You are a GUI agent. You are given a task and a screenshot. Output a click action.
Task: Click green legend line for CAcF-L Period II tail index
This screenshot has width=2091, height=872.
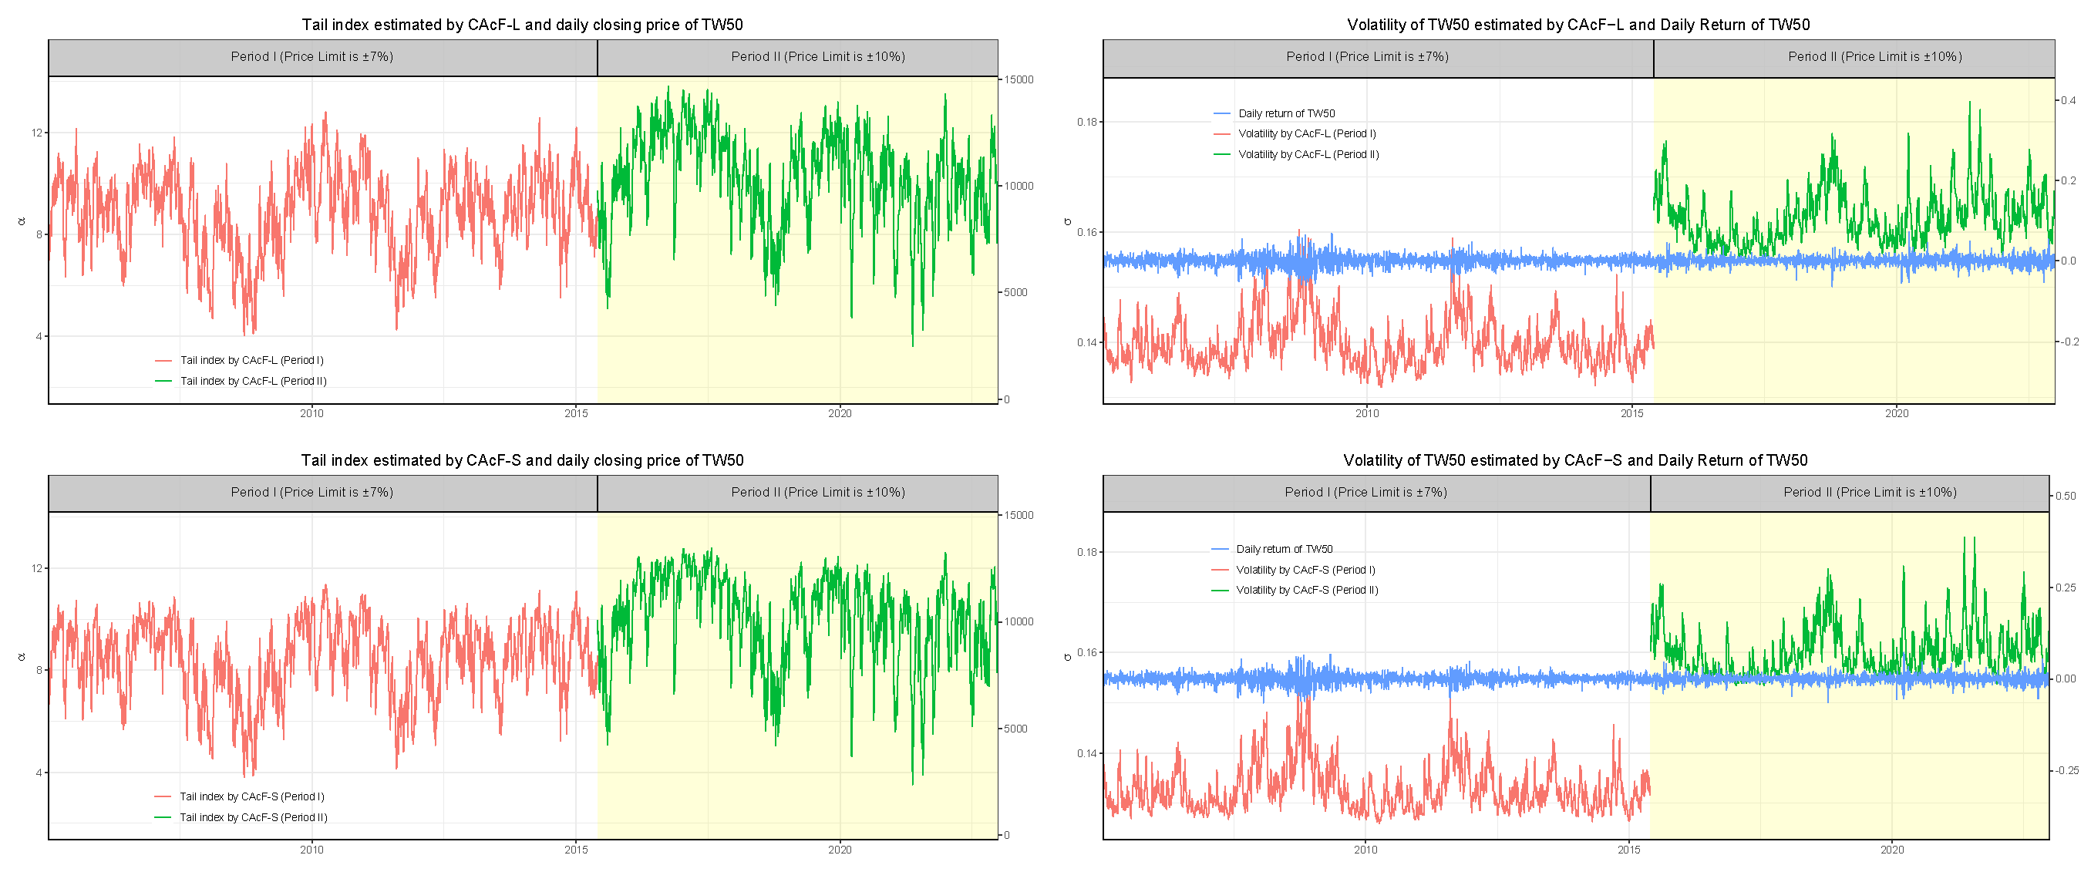pos(163,381)
